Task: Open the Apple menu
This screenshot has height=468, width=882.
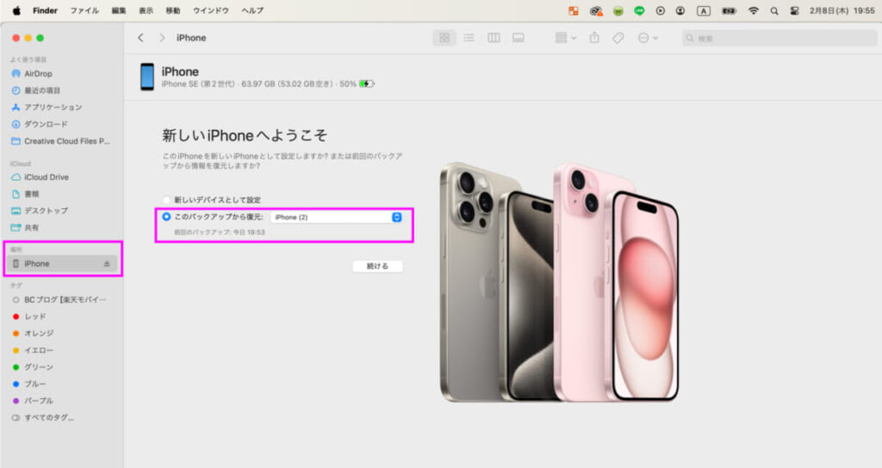Action: [16, 10]
